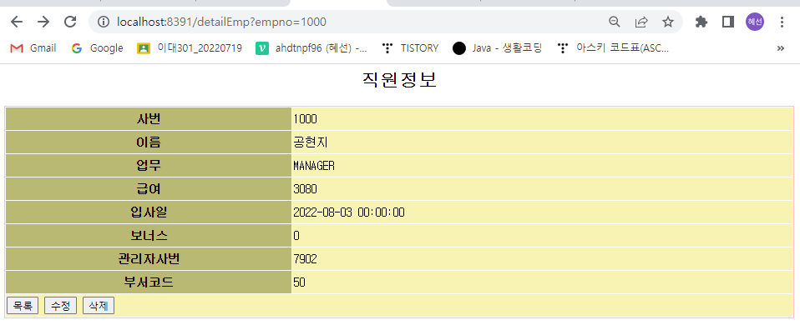Show more bookmarks with double chevron

[780, 48]
